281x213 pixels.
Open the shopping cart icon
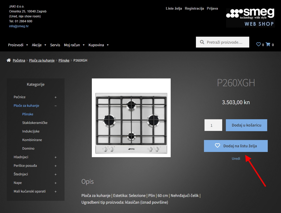point(268,44)
